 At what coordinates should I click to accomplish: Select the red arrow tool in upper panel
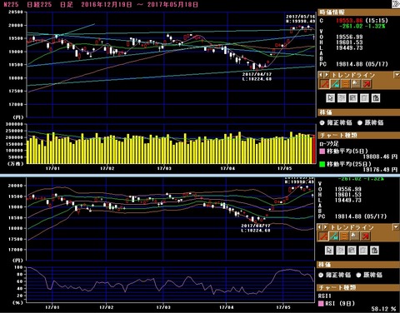[367, 84]
